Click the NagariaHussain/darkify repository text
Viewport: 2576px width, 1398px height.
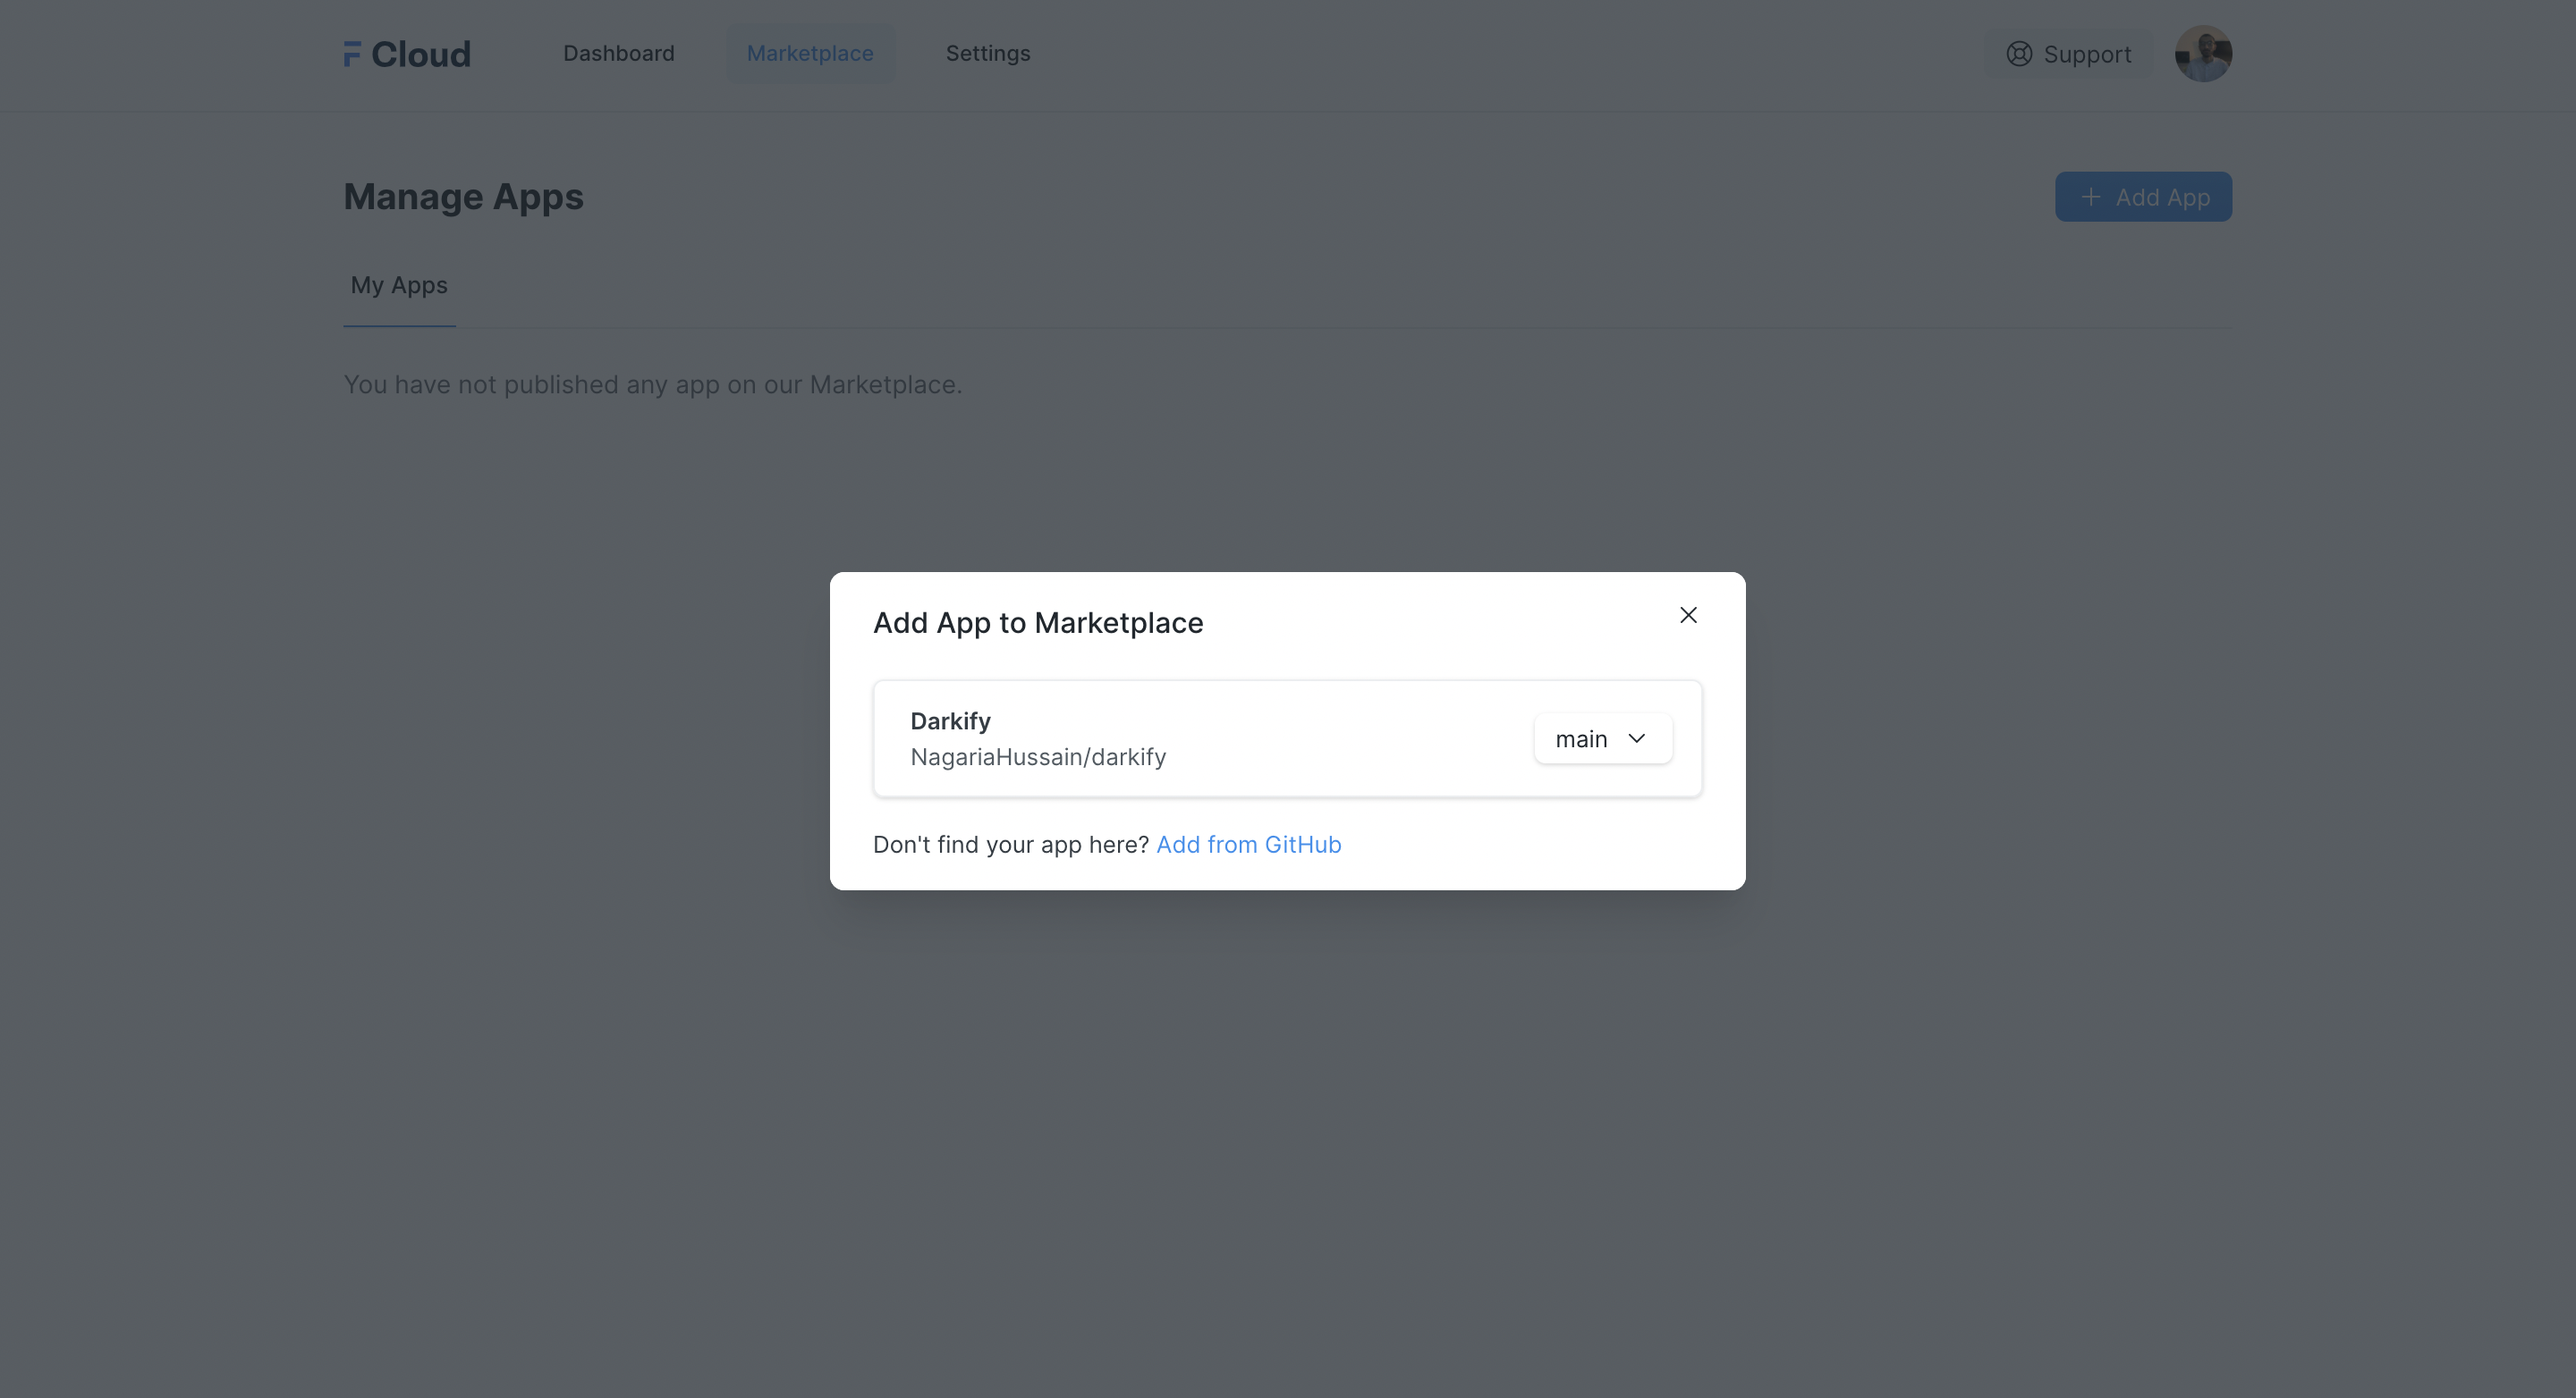(1038, 757)
